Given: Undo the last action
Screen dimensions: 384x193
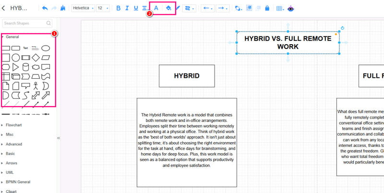Looking at the screenshot, I should 45,8.
